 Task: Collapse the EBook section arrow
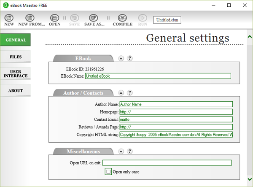tap(121, 58)
